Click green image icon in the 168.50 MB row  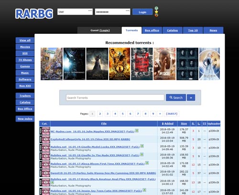coord(52,183)
